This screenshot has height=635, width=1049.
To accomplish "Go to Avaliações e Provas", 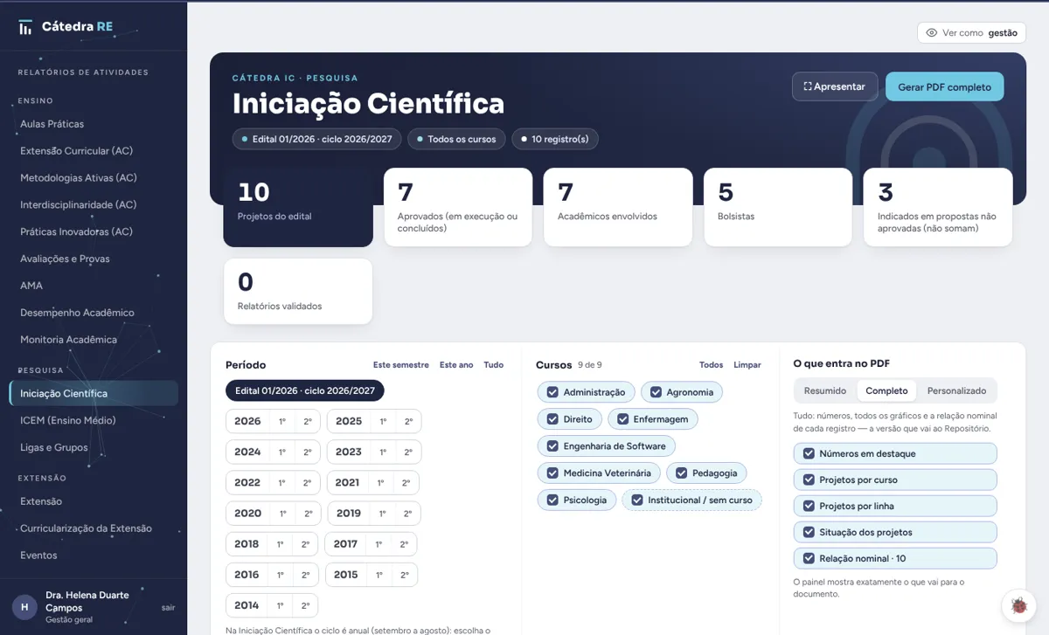I will (94, 259).
